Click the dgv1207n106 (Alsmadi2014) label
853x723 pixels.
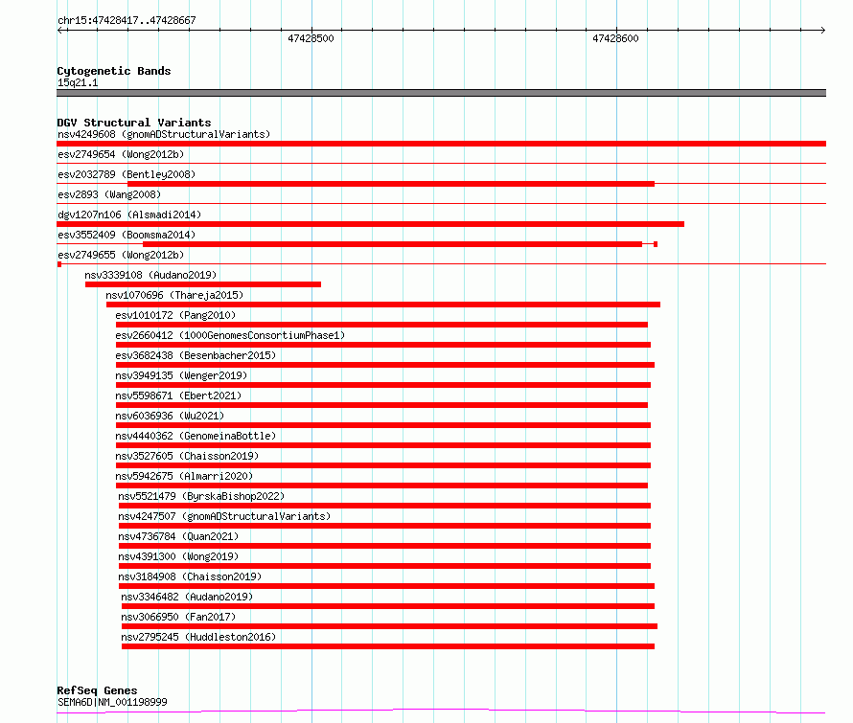pyautogui.click(x=129, y=215)
